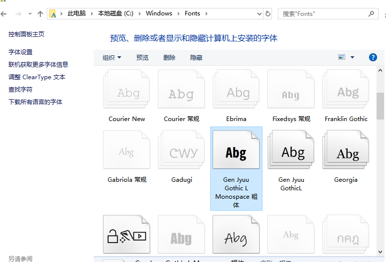The image size is (386, 262).
Task: Select the Fixedsys 常规 font icon
Action: 291,89
